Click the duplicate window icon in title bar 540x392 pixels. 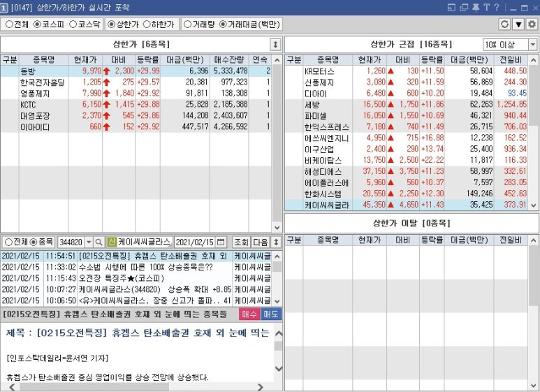tap(464, 7)
